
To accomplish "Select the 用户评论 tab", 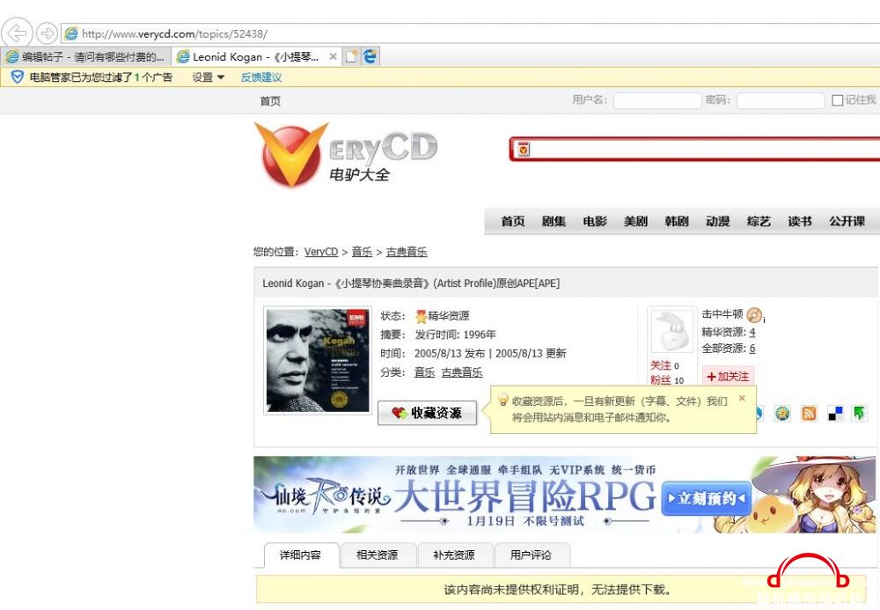I will (x=531, y=555).
